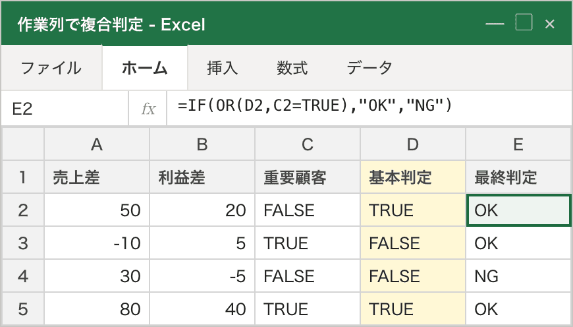Select cell D5 showing TRUE
The width and height of the screenshot is (573, 327).
tap(413, 309)
